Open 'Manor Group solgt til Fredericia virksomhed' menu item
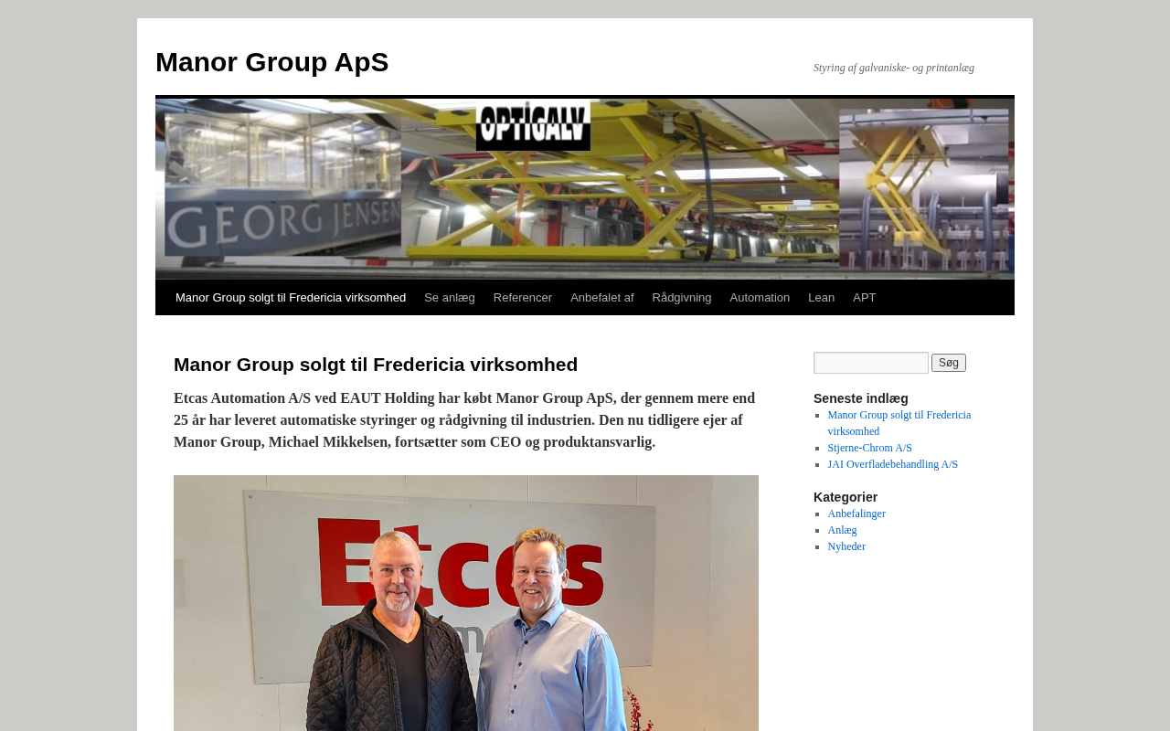Viewport: 1170px width, 731px height. tap(291, 298)
